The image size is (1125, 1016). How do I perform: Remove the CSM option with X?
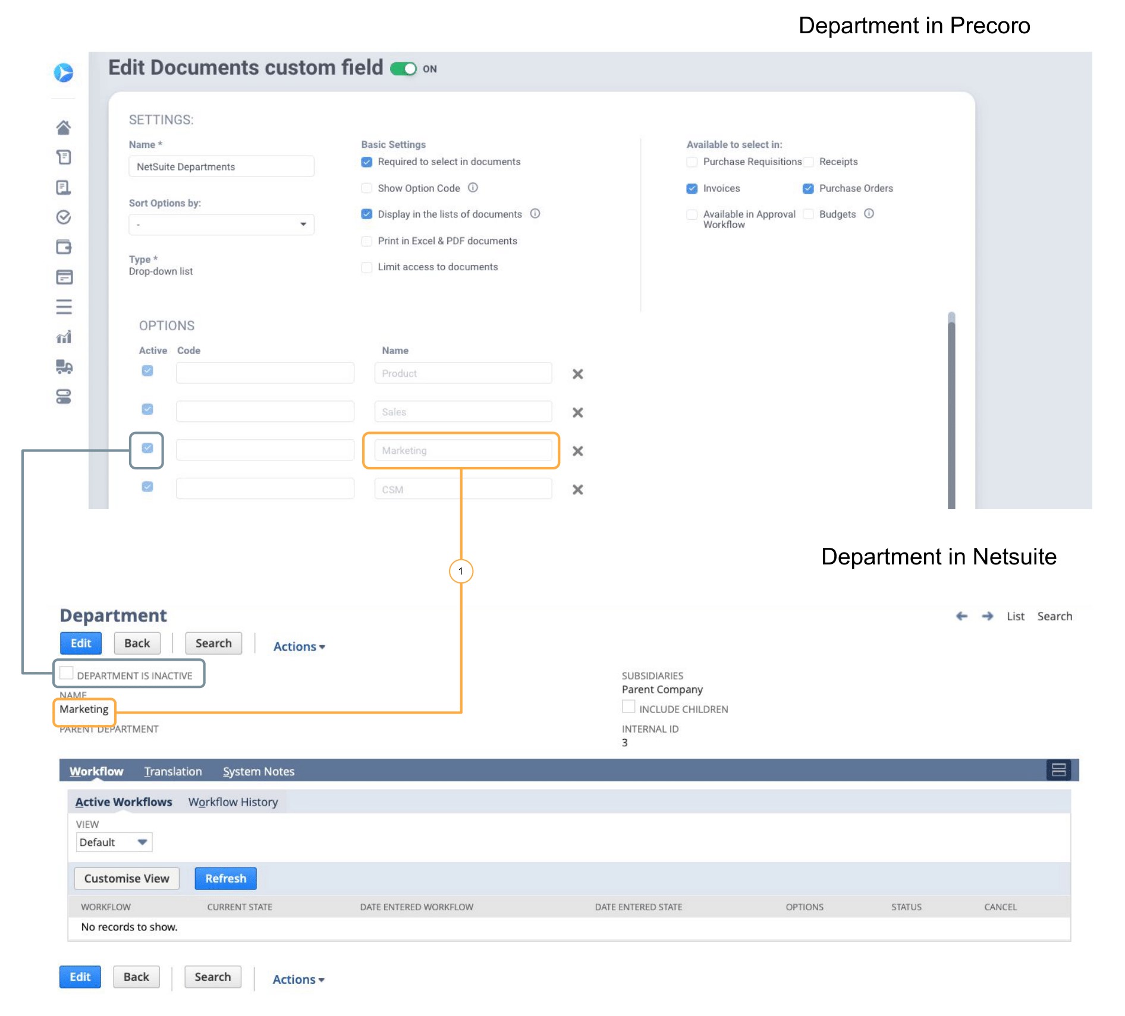click(x=577, y=490)
